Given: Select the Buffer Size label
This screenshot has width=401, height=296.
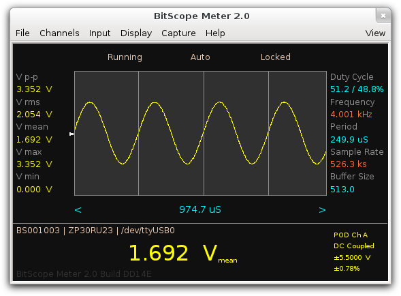Looking at the screenshot, I should (x=352, y=177).
